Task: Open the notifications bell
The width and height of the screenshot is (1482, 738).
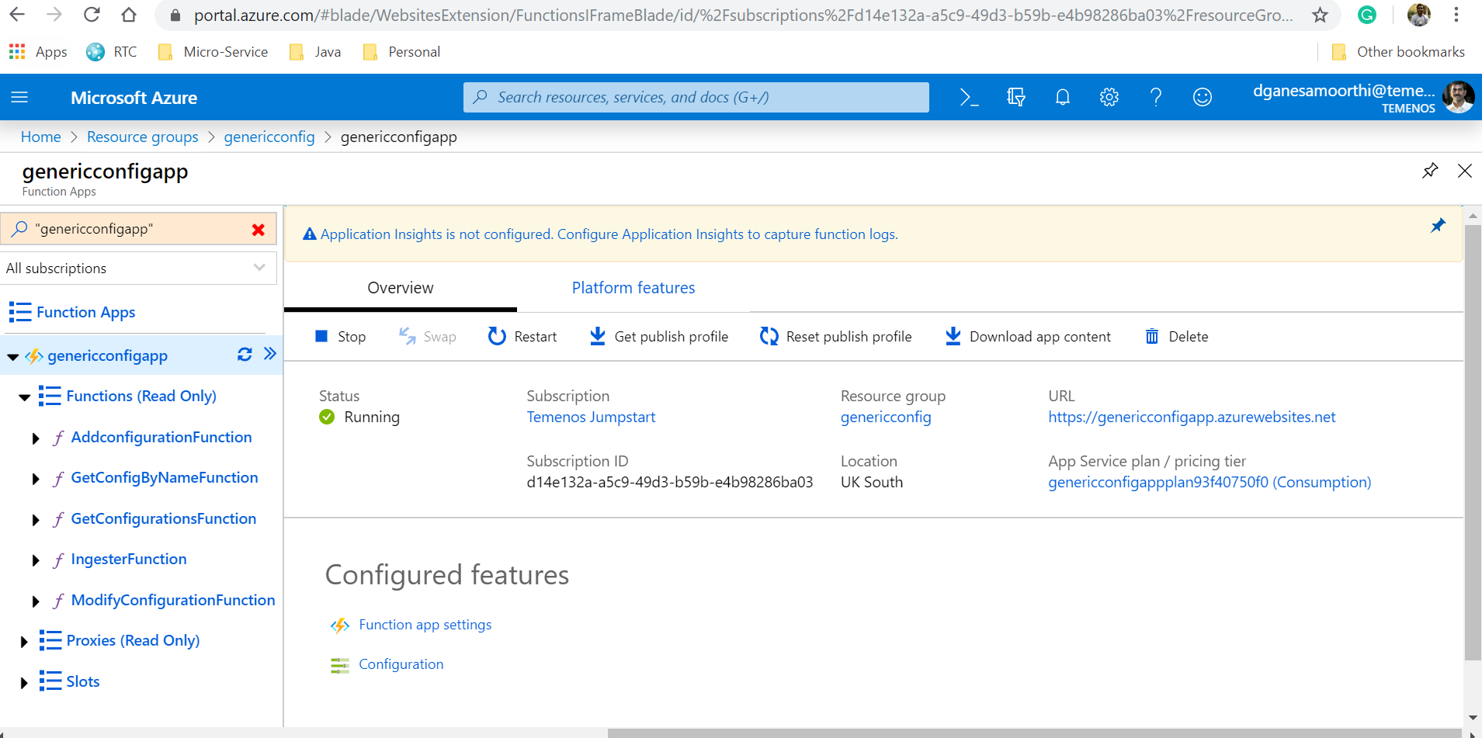Action: 1062,97
